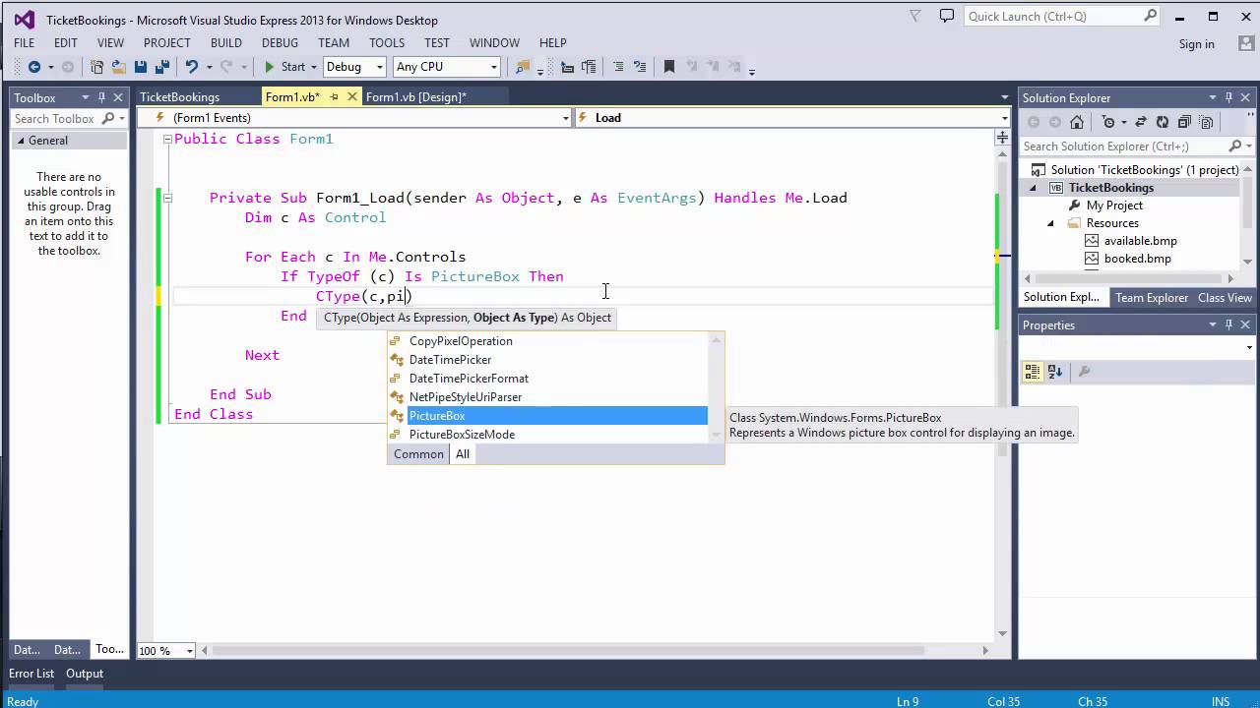Click the Sign in link
This screenshot has width=1260, height=708.
(x=1195, y=44)
